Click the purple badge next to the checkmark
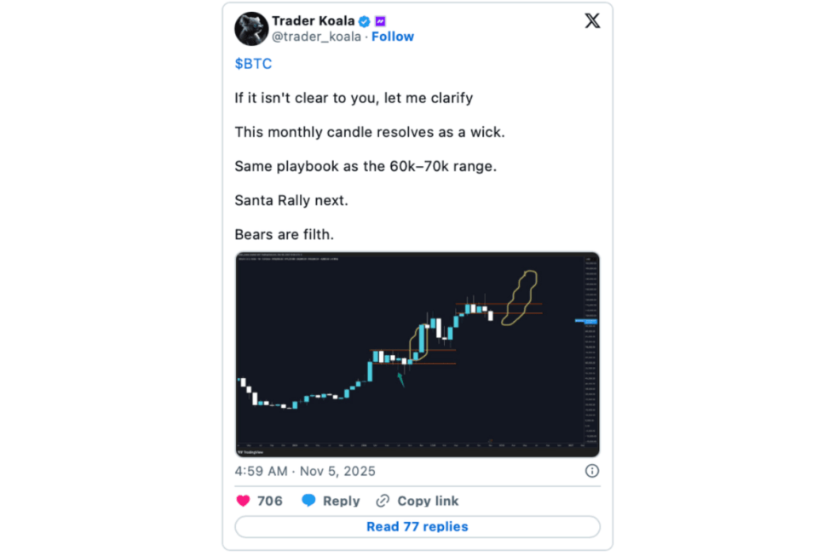The image size is (835, 556). pyautogui.click(x=379, y=20)
